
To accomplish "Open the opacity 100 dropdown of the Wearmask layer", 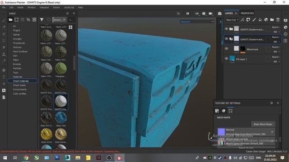I will tap(276, 52).
